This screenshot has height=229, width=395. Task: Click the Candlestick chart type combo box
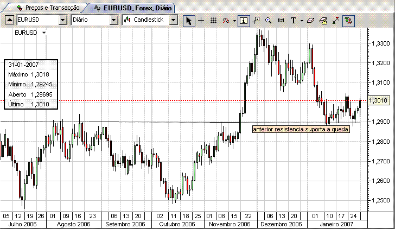tap(150, 20)
